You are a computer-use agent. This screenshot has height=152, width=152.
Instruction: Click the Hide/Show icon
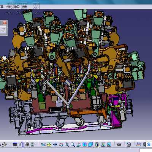tap(103, 144)
